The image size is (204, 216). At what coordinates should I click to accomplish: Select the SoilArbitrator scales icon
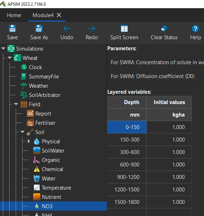pyautogui.click(x=24, y=95)
